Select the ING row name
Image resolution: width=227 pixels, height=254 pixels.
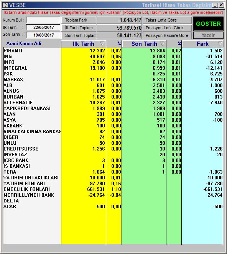tap(8, 56)
